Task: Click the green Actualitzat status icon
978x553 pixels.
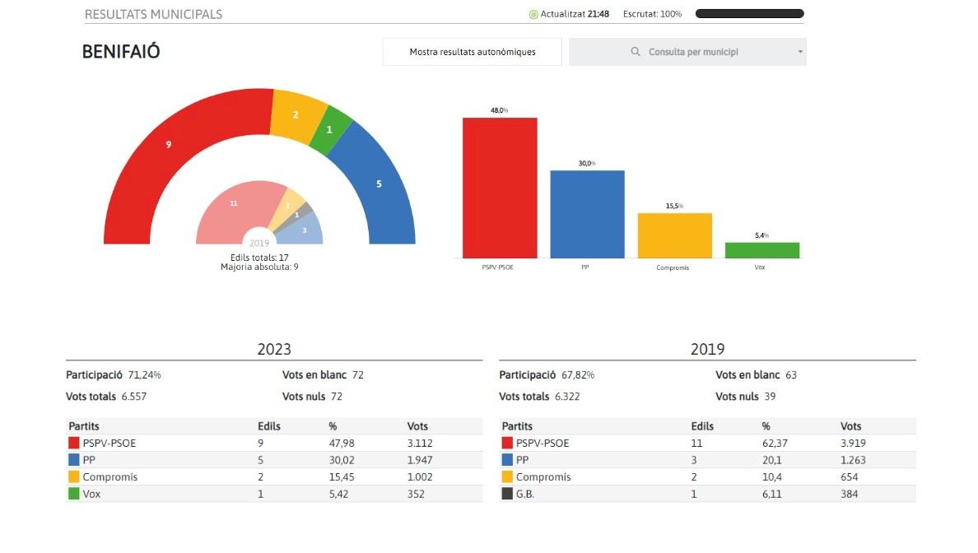Action: tap(533, 14)
